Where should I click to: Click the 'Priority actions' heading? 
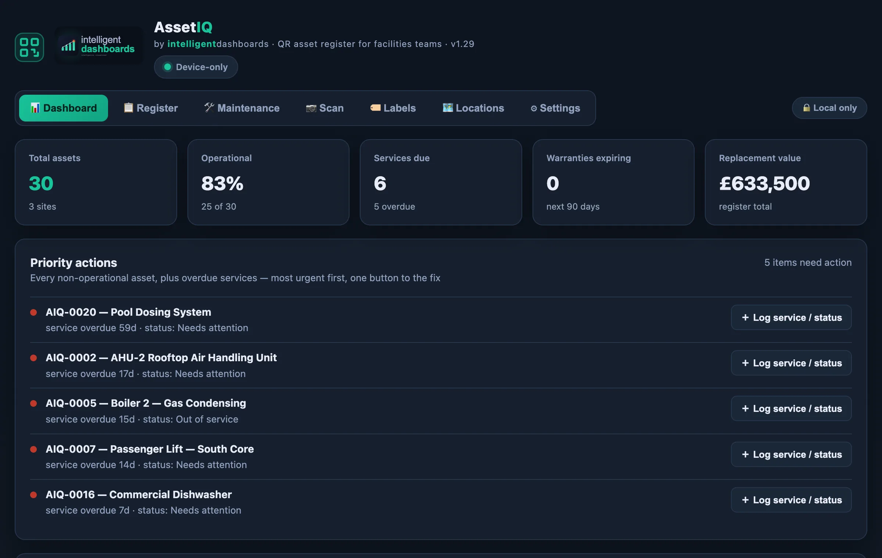73,263
